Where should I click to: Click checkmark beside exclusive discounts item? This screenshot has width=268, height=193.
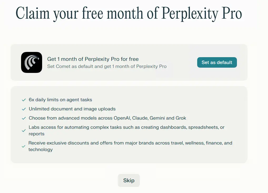click(x=24, y=146)
